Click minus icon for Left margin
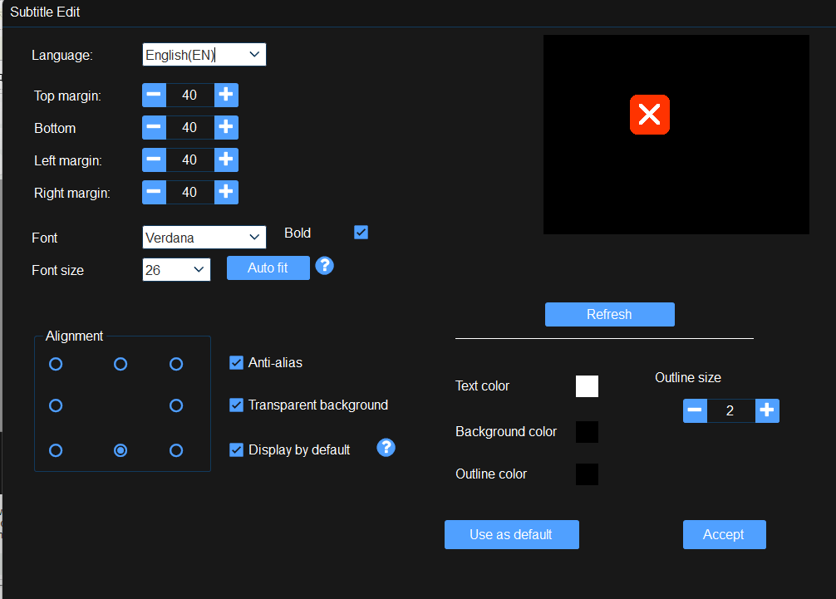Image resolution: width=836 pixels, height=599 pixels. point(155,160)
